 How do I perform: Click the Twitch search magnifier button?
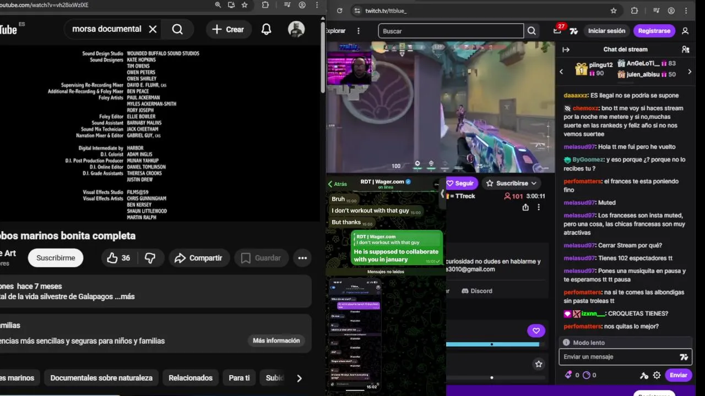532,31
